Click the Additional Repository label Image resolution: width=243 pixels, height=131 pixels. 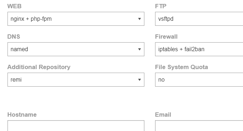[x=39, y=67]
